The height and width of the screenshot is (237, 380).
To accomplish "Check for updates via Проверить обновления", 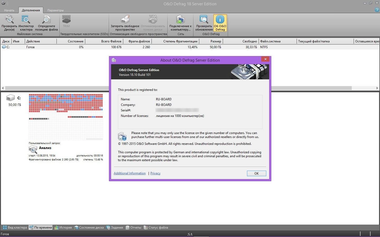I will pos(204,23).
